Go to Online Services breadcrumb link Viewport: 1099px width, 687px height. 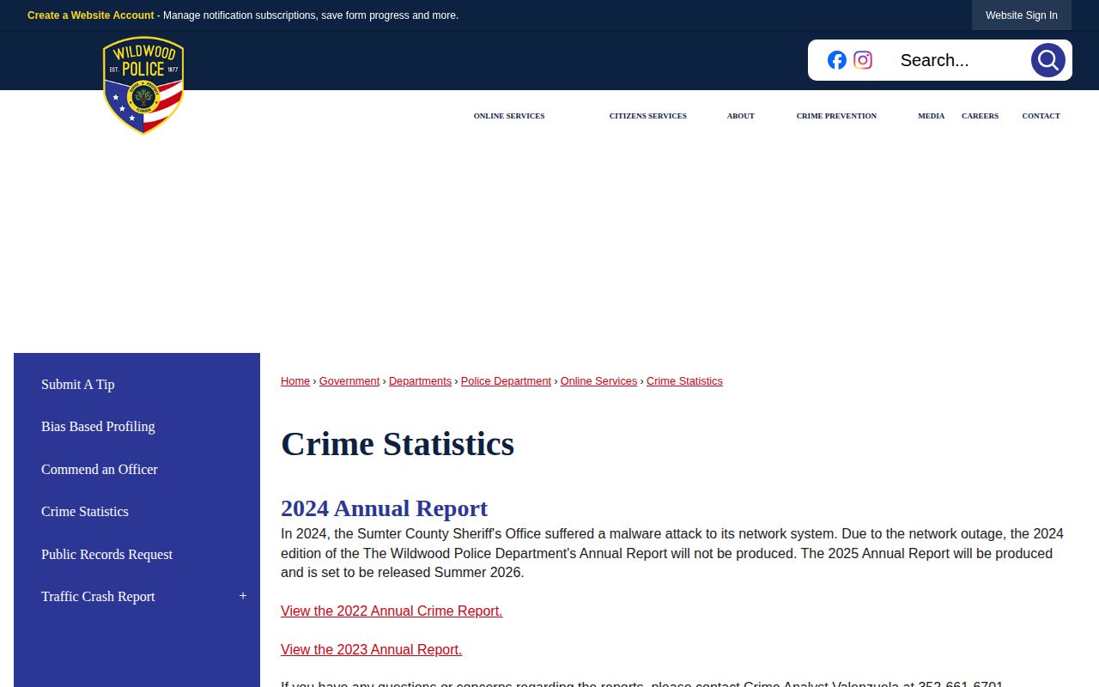pos(598,381)
